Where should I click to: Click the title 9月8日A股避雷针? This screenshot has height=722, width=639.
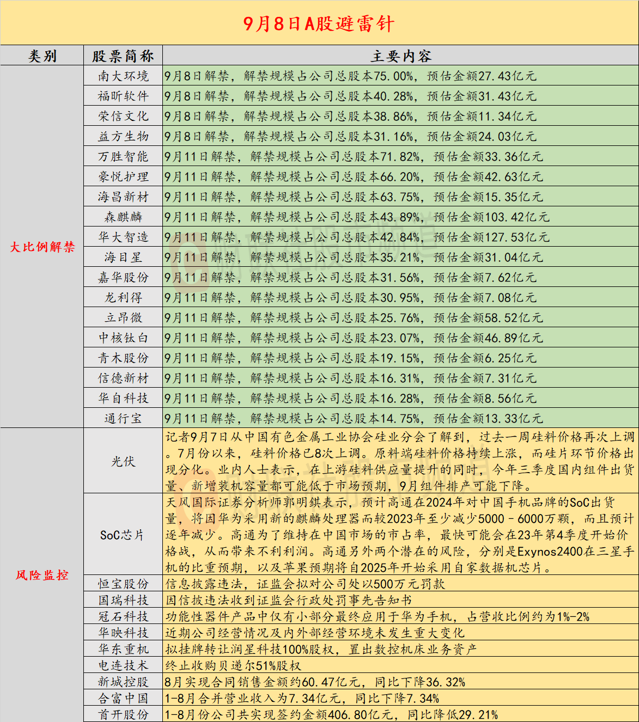click(x=319, y=23)
